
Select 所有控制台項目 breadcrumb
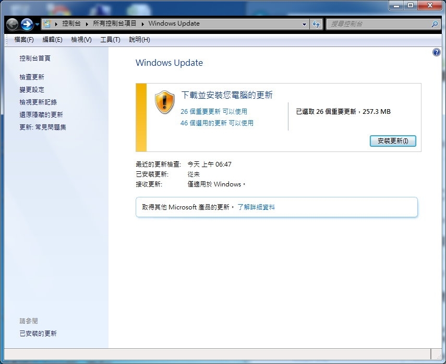pyautogui.click(x=115, y=24)
